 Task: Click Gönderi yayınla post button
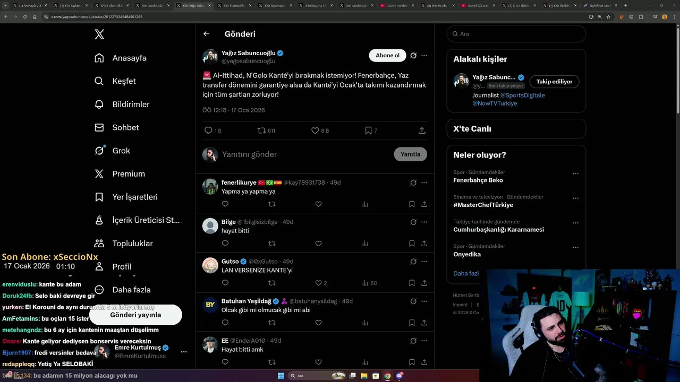point(135,315)
